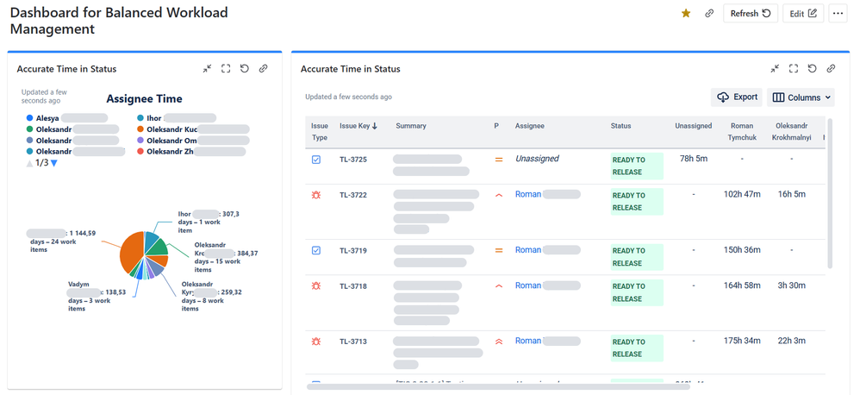Toggle Ihor legend entry in chart
Screen dimensions: 860x395
tap(155, 118)
